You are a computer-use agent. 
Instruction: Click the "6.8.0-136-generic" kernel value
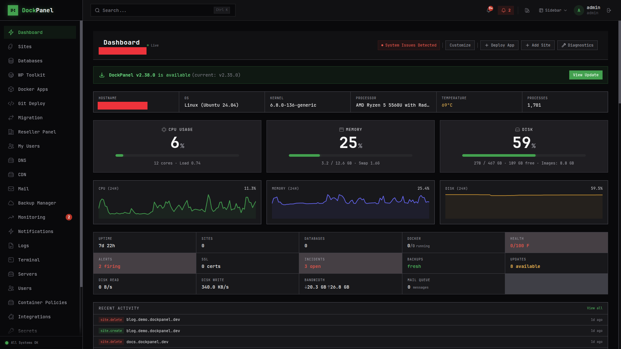tap(293, 105)
